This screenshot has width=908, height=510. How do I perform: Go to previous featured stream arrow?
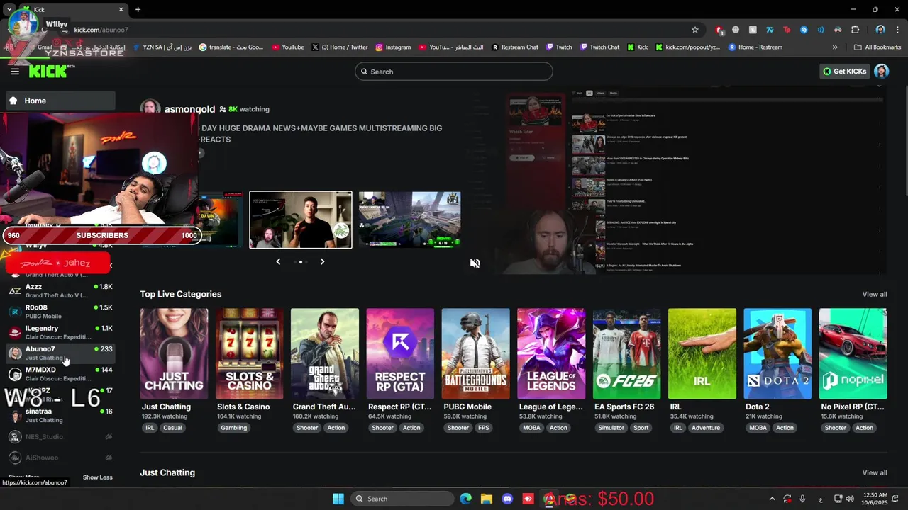point(278,261)
